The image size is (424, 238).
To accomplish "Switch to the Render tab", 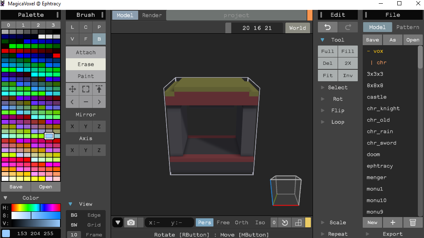I will (152, 15).
